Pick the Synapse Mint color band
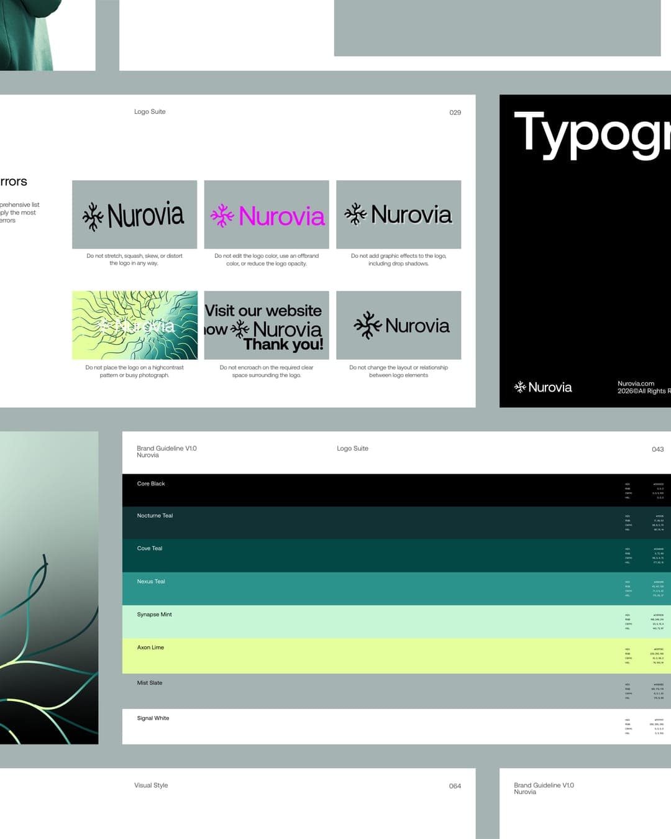Screen dimensions: 671x839 [x=396, y=622]
